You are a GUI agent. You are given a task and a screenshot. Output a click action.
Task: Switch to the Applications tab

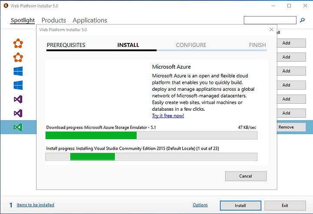(90, 20)
